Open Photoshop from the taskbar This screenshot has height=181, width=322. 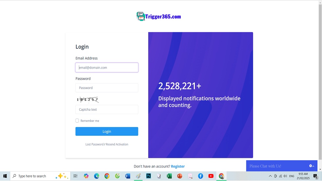point(148,176)
